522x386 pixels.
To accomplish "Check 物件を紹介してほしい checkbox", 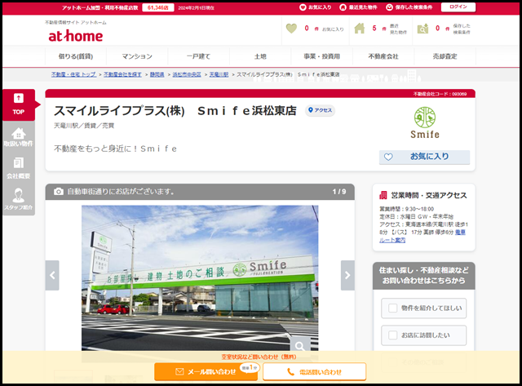I will (393, 308).
